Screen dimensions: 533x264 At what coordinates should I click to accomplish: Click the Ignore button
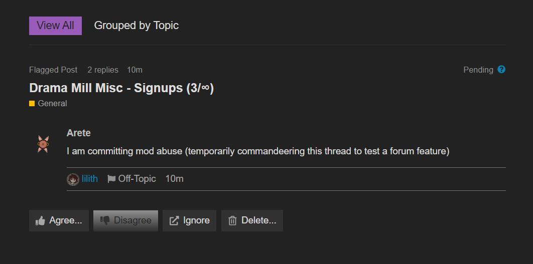coord(189,221)
